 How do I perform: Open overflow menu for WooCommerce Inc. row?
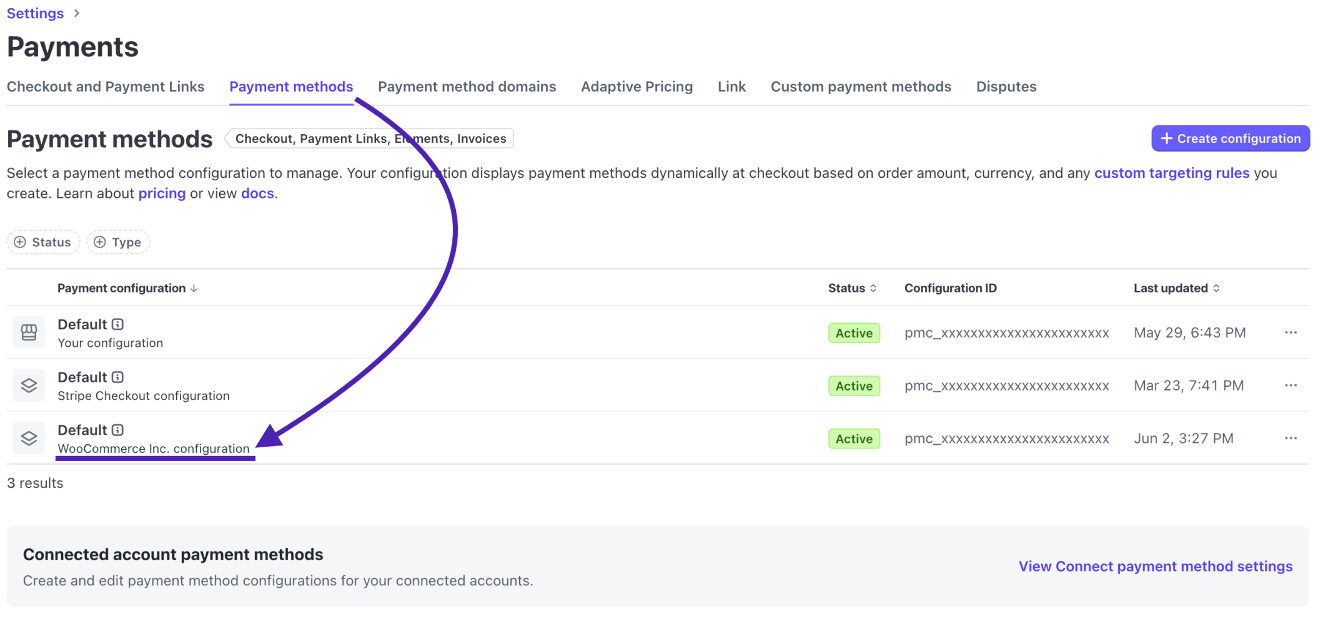1290,438
